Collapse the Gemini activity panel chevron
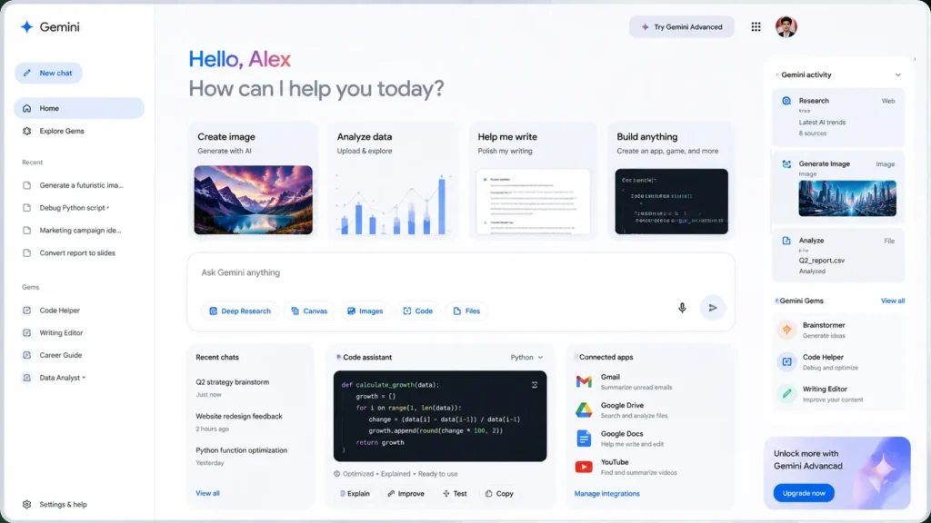The width and height of the screenshot is (931, 523). pos(897,75)
